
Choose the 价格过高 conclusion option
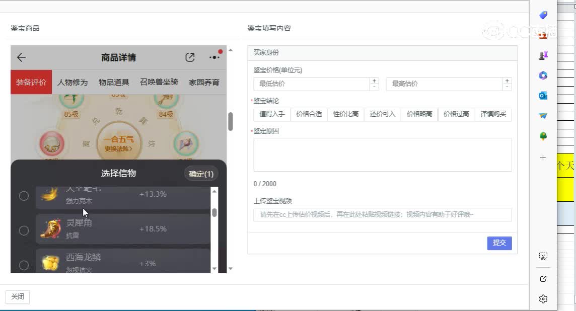tap(456, 114)
